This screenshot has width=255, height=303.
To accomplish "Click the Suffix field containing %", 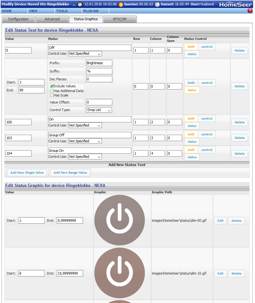I will [x=99, y=71].
